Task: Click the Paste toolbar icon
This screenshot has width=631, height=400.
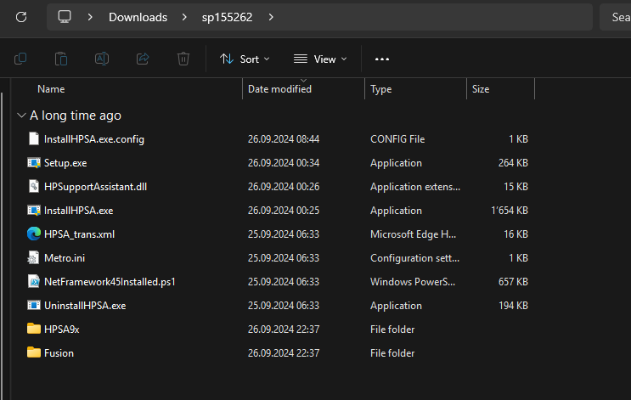Action: (x=61, y=59)
